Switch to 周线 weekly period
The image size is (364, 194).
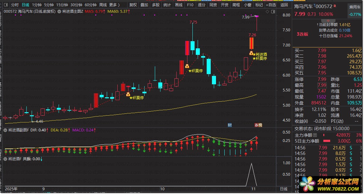point(103,5)
